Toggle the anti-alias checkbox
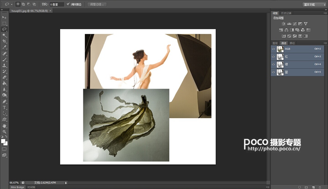 pyautogui.click(x=68, y=4)
